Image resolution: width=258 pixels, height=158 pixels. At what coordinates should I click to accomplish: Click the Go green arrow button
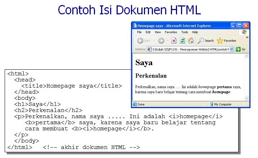click(238, 49)
